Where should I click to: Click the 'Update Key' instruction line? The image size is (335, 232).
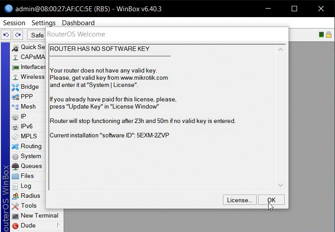(x=104, y=107)
